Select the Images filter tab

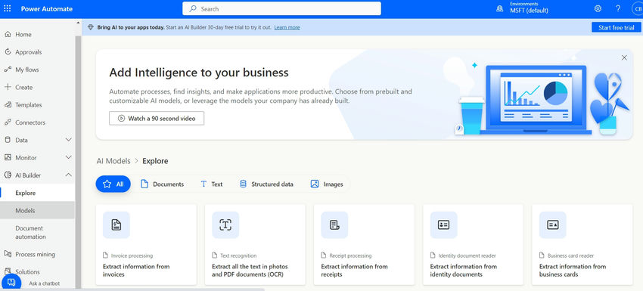(327, 184)
